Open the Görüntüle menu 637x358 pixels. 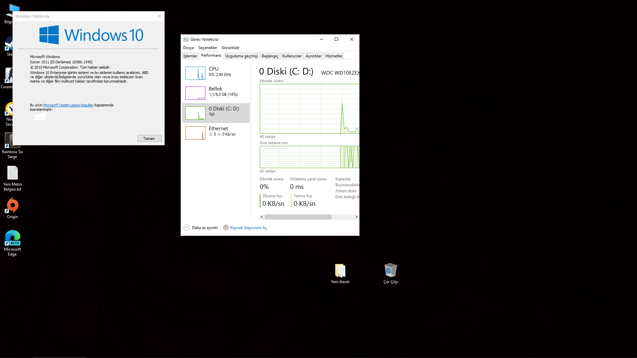230,48
